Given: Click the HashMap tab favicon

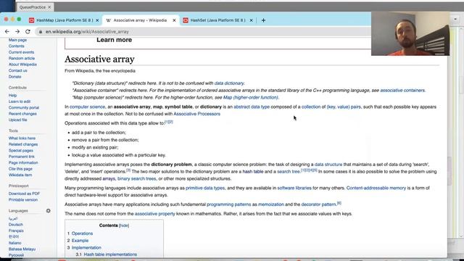Looking at the screenshot, I should coord(32,20).
